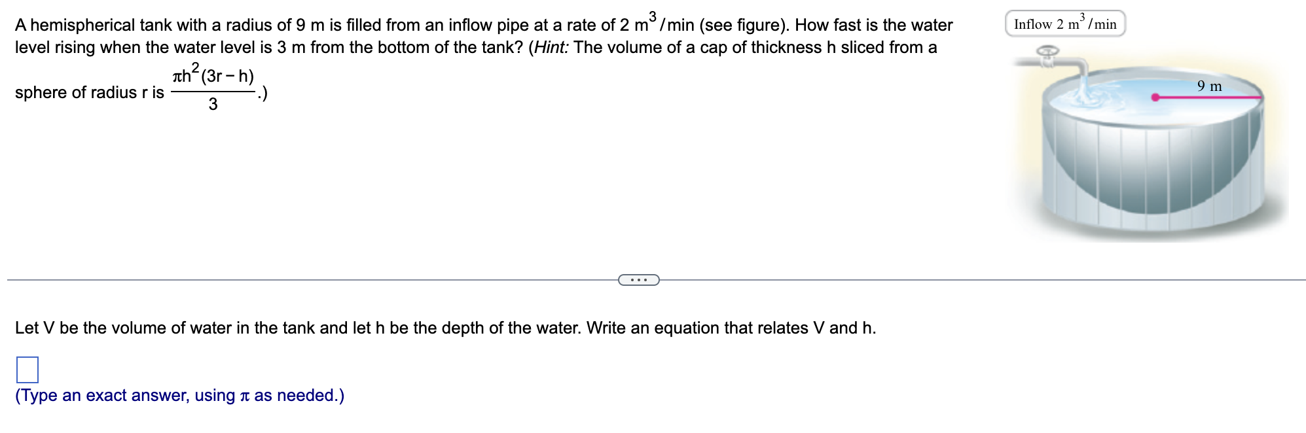Expand the collapsed question details via ellipsis button
1306x433 pixels.
pyautogui.click(x=638, y=279)
